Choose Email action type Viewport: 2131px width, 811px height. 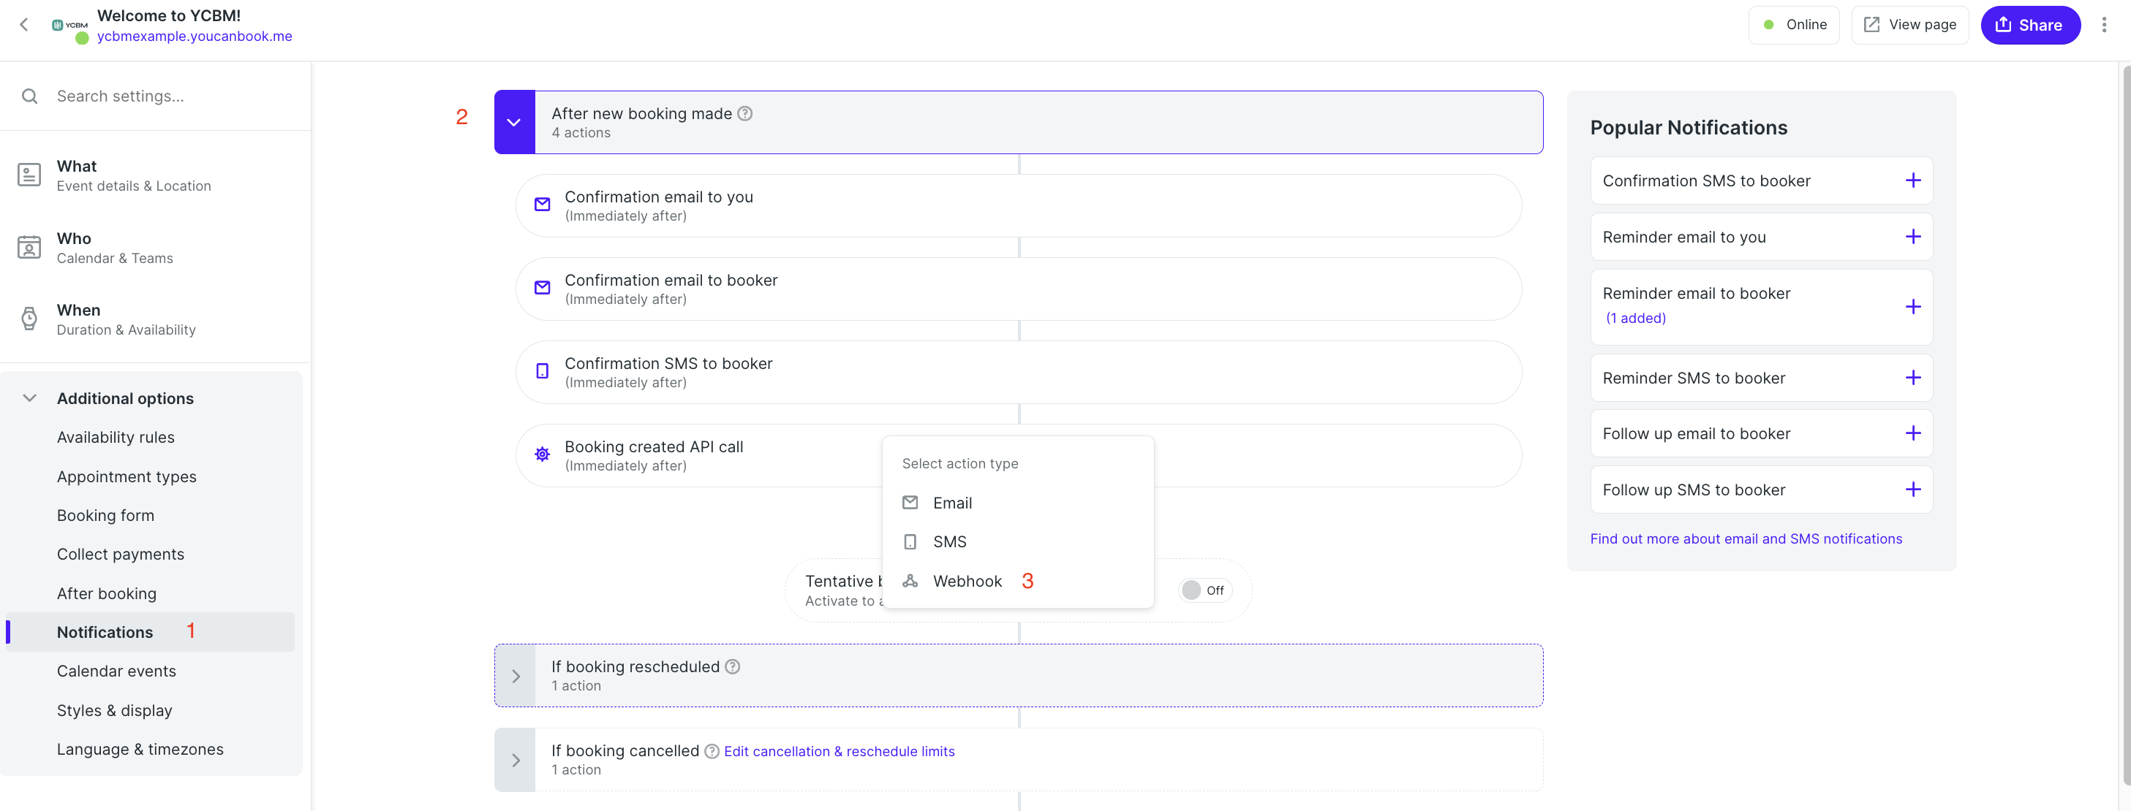point(1019,503)
